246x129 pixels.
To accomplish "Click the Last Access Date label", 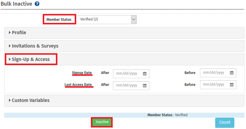I will pyautogui.click(x=78, y=84).
